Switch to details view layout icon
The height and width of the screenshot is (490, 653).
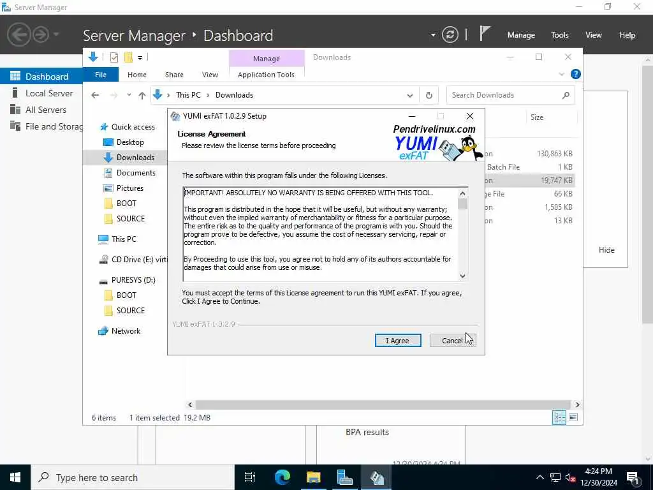pyautogui.click(x=559, y=417)
